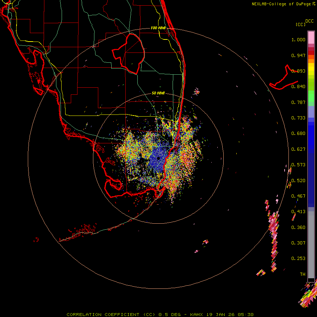Screen dimensions: 317x317
Task: Select the 0.520 legend value
Action: [298, 181]
